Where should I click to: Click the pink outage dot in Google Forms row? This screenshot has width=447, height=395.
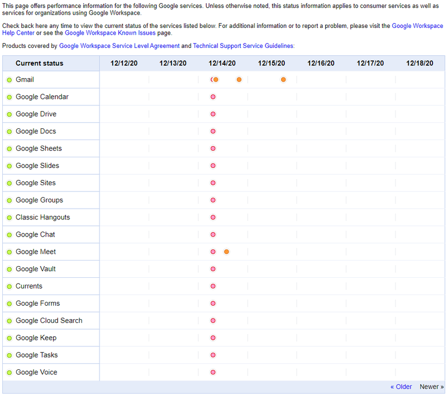tap(213, 304)
